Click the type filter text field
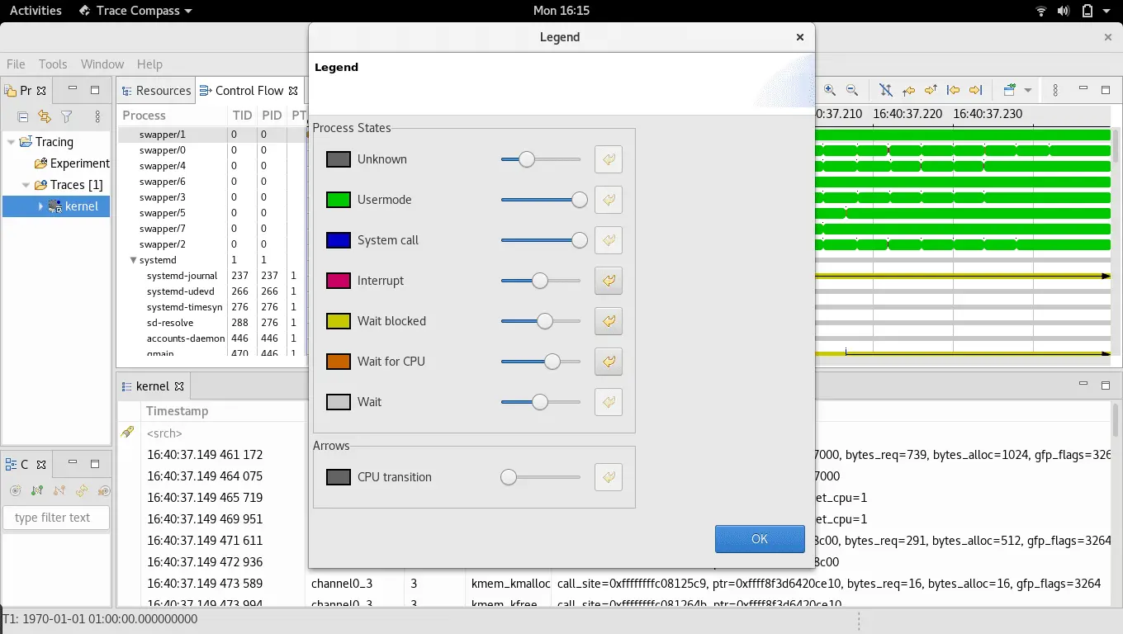Viewport: 1123px width, 634px height. pyautogui.click(x=57, y=518)
